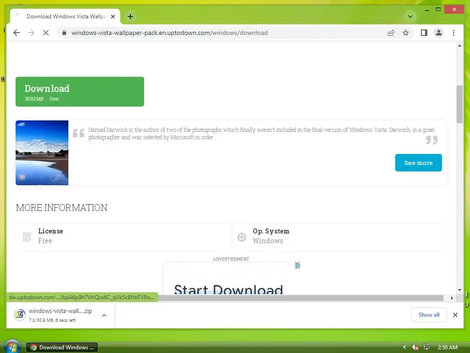Screen dimensions: 470x353
Task: Maximize the Chrome window
Action: (438, 10)
